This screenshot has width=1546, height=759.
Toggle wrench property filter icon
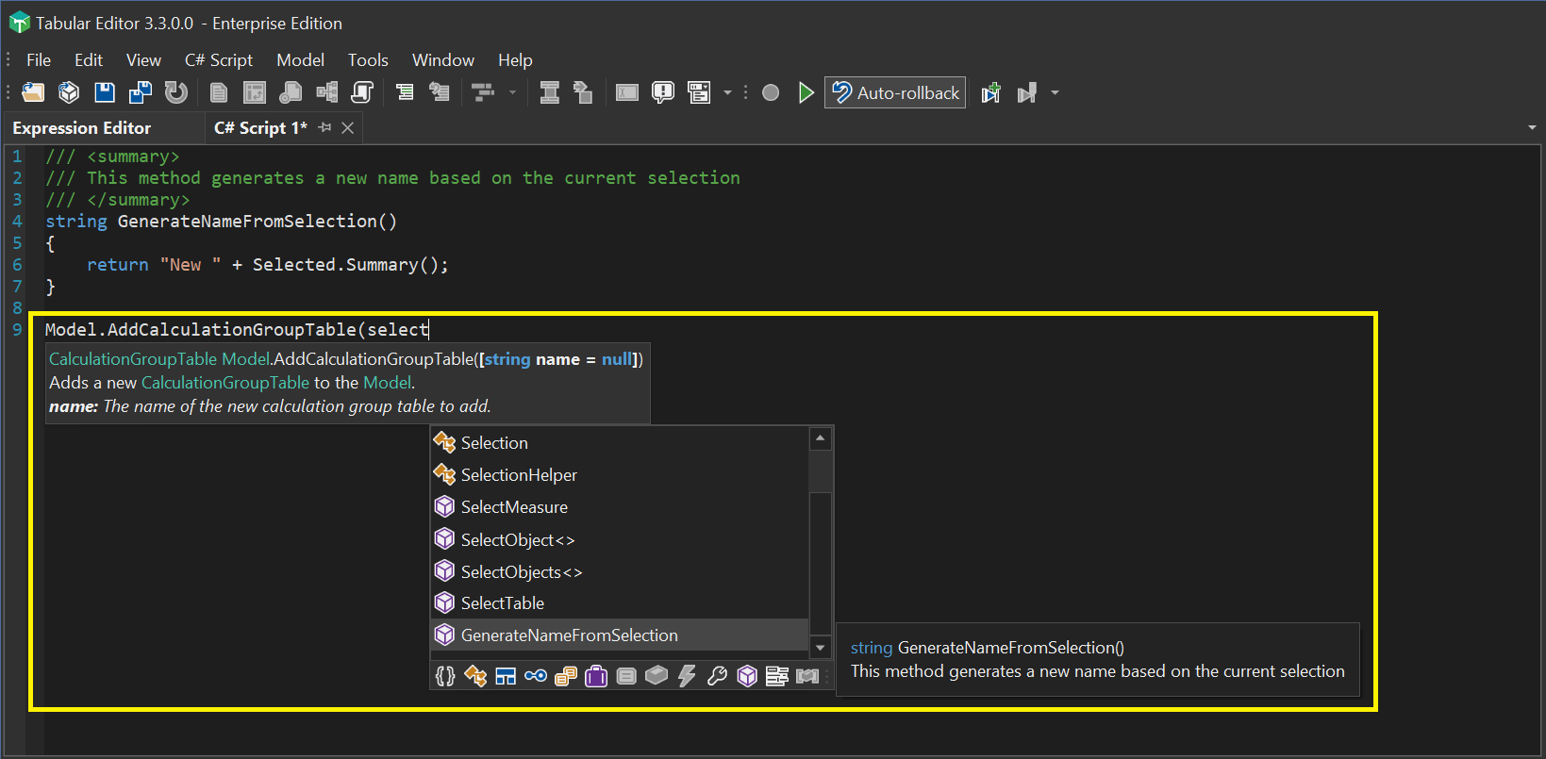coord(717,676)
